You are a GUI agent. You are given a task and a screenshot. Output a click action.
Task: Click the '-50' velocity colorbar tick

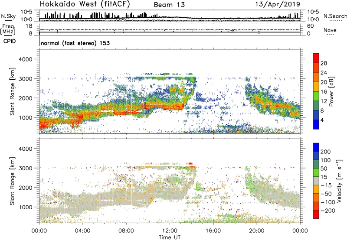(x=326, y=194)
